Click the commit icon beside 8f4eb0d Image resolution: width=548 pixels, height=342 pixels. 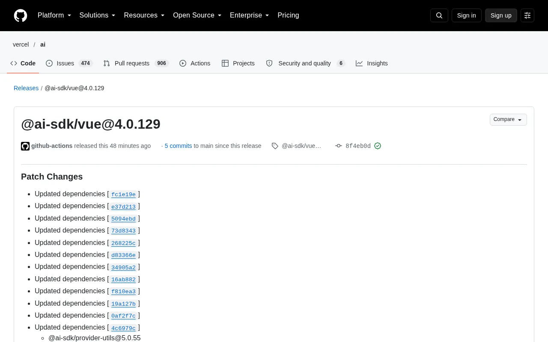(x=339, y=146)
